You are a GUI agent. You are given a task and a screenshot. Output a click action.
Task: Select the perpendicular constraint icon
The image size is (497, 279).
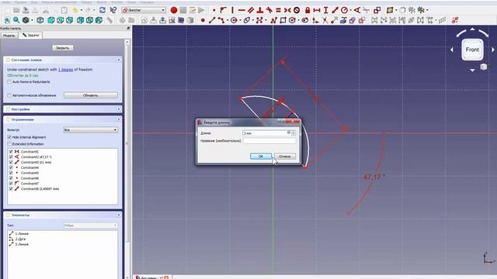click(x=260, y=10)
